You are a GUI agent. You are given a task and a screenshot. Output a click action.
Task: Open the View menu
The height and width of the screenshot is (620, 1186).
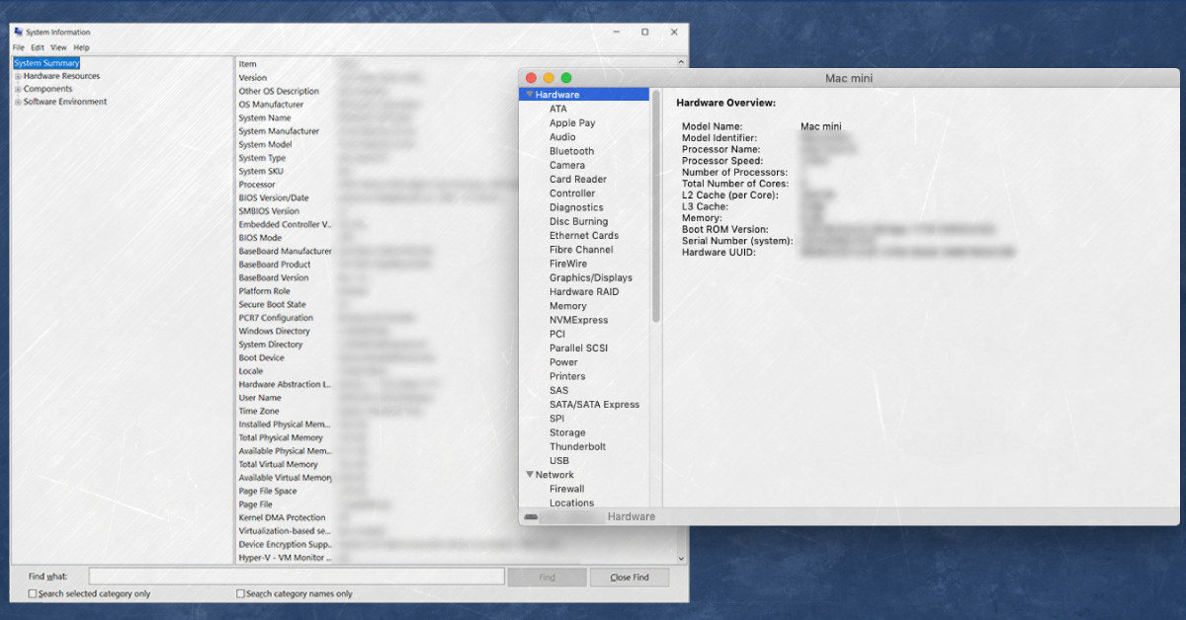coord(58,47)
